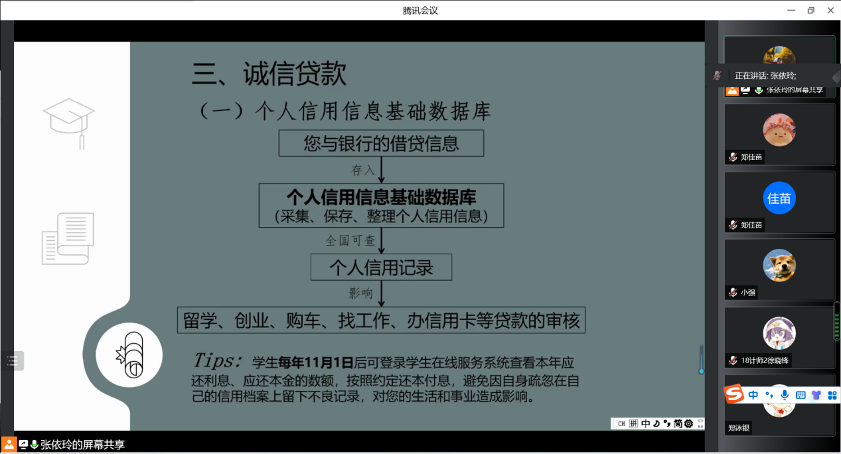
Task: Click fullscreen icon at slide bottom-right corner
Action: pos(700,423)
